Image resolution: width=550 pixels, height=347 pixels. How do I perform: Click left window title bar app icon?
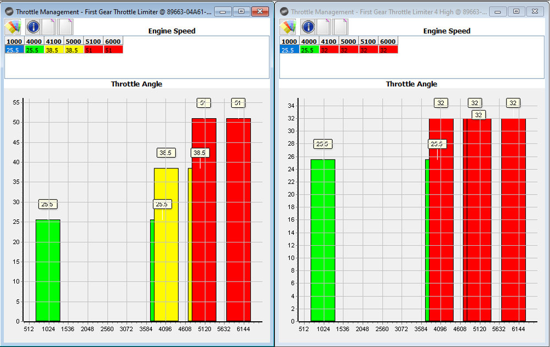(x=9, y=12)
